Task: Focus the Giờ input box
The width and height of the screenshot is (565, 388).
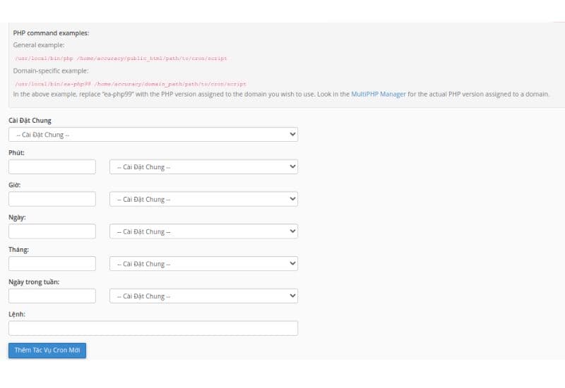Action: (52, 199)
